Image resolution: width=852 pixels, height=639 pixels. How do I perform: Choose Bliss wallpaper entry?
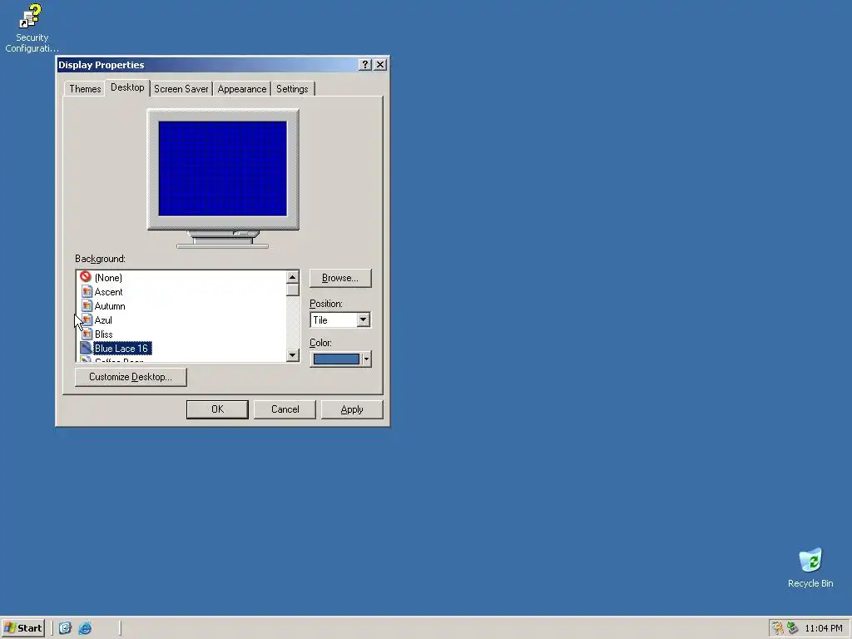[103, 334]
